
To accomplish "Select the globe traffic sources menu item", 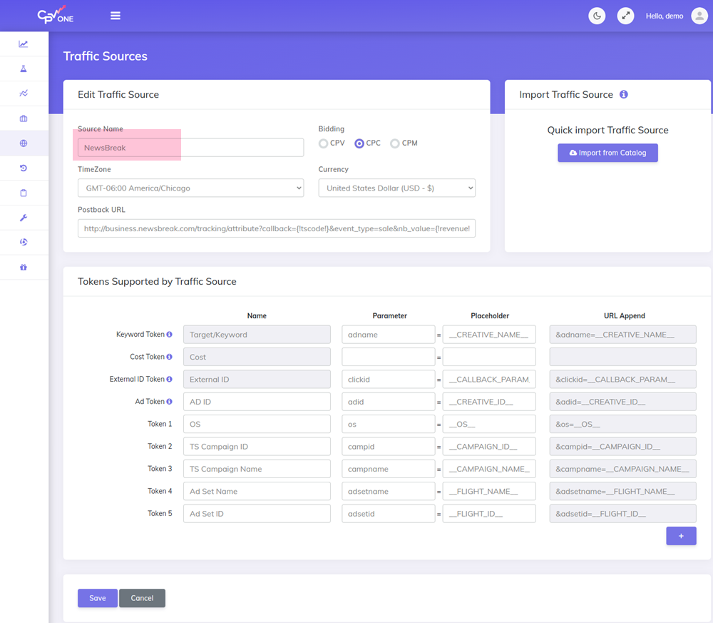I will (x=24, y=143).
